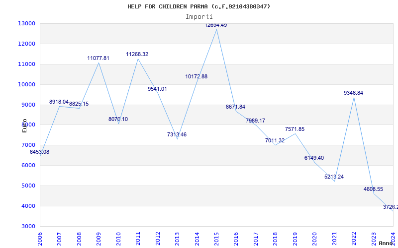Click the y-axis value 7000
The width and height of the screenshot is (398, 248).
coord(28,145)
